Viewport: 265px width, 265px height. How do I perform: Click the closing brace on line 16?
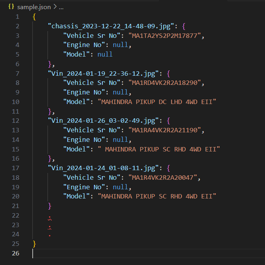click(49, 159)
